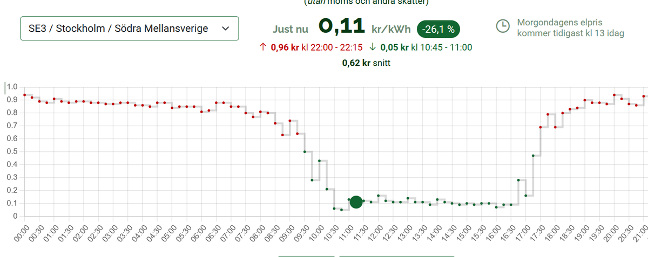648x257 pixels.
Task: Click the 1.0 label on the price axis
Action: (x=12, y=87)
